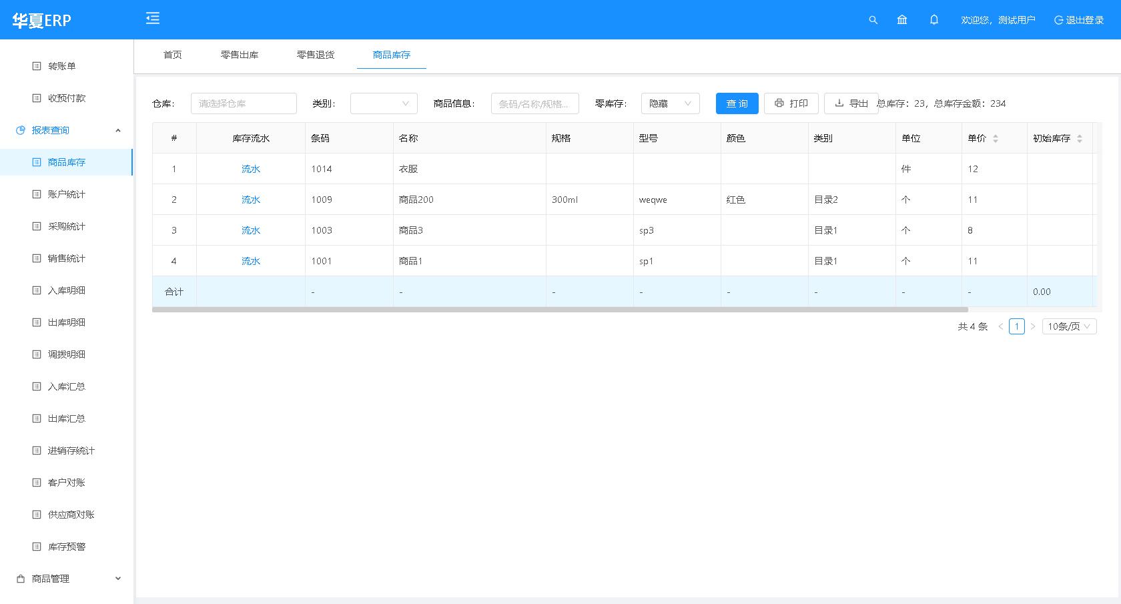1121x604 pixels.
Task: Open the notification bell
Action: point(933,20)
